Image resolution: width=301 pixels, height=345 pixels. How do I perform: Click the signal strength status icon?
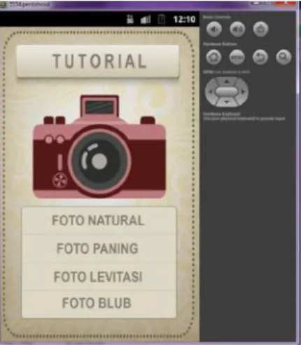[146, 19]
